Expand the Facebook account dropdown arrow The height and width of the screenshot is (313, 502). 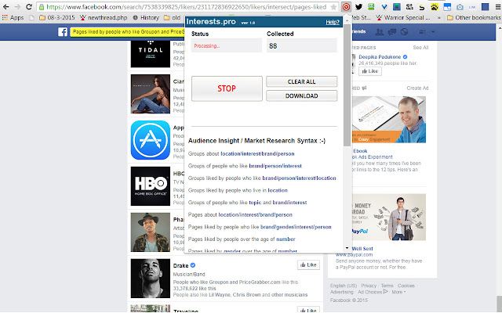point(433,32)
